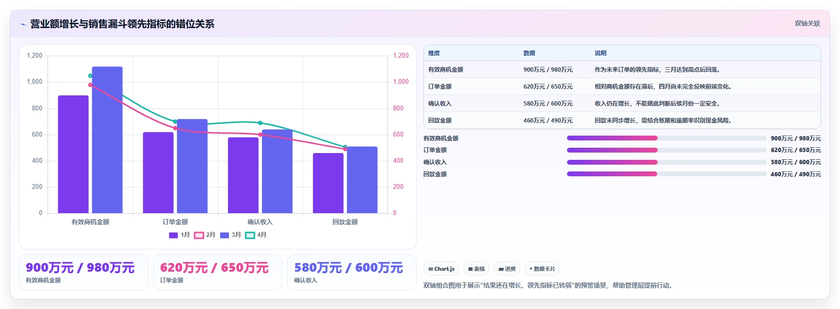Click the description starting '相对商机金额存在滞后'
The width and height of the screenshot is (840, 309).
click(x=664, y=87)
